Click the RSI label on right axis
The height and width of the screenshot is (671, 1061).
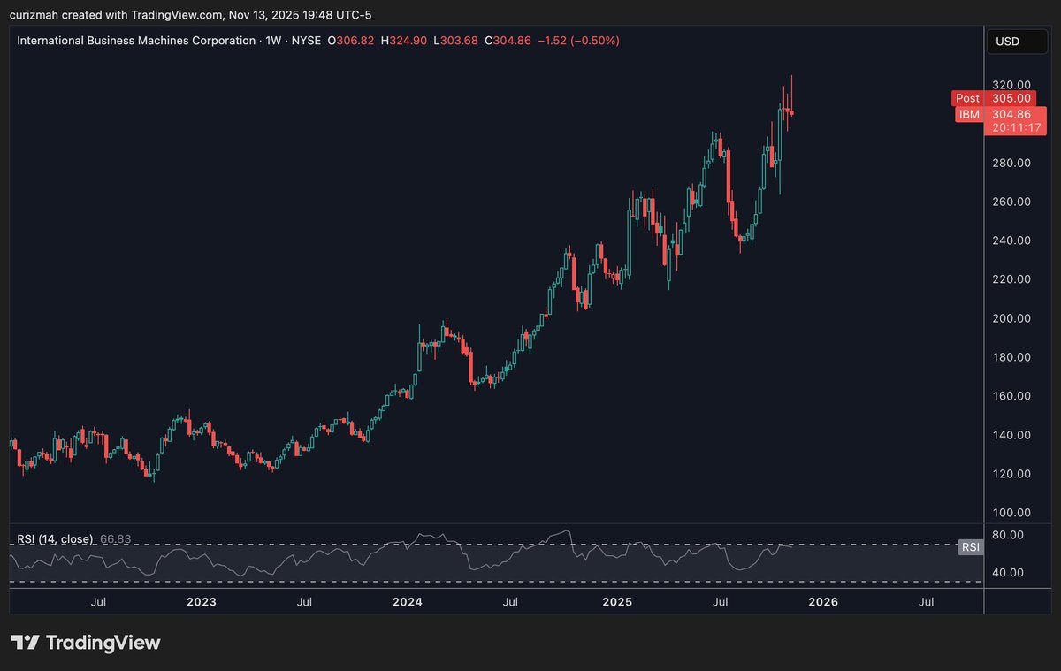(x=970, y=547)
